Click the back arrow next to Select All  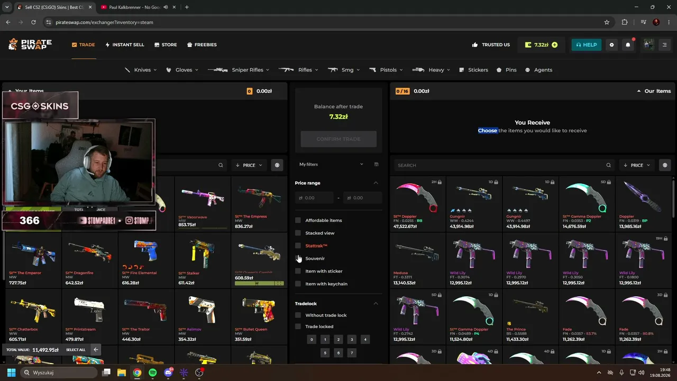[x=96, y=349]
